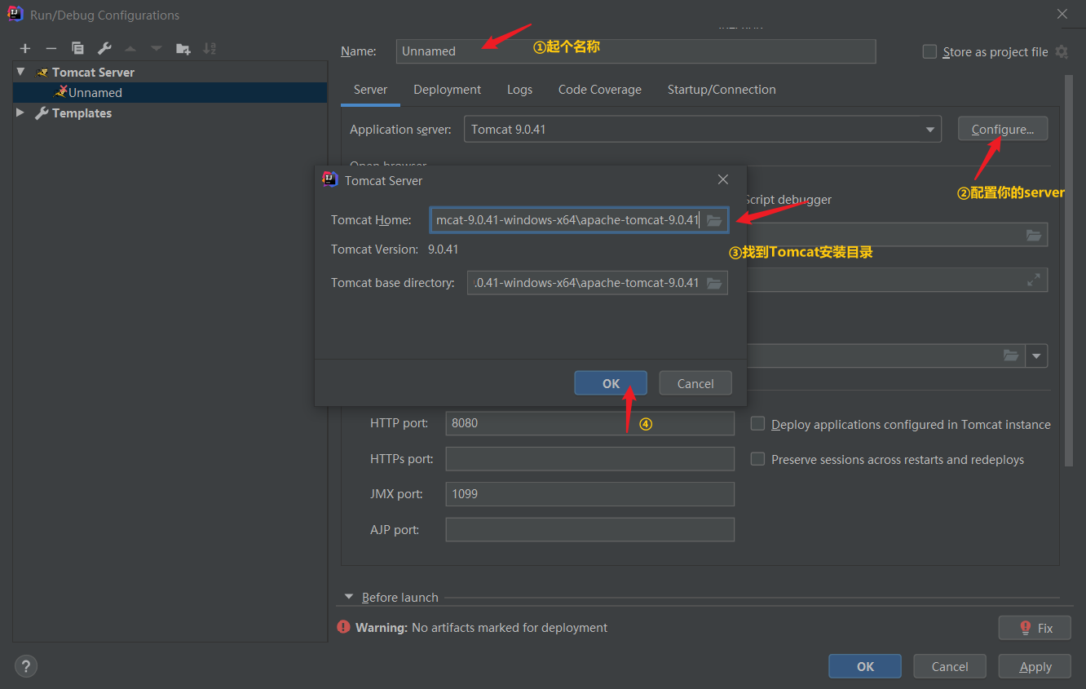
Task: Click OK in Run/Debug Configurations window
Action: (865, 666)
